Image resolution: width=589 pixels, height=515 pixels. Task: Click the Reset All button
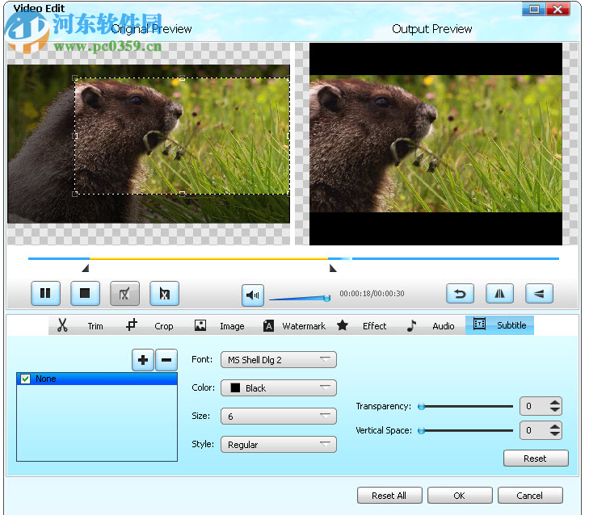tap(389, 496)
